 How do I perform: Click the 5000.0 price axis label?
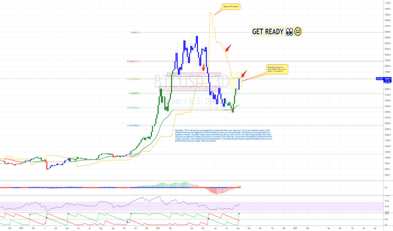(388, 169)
